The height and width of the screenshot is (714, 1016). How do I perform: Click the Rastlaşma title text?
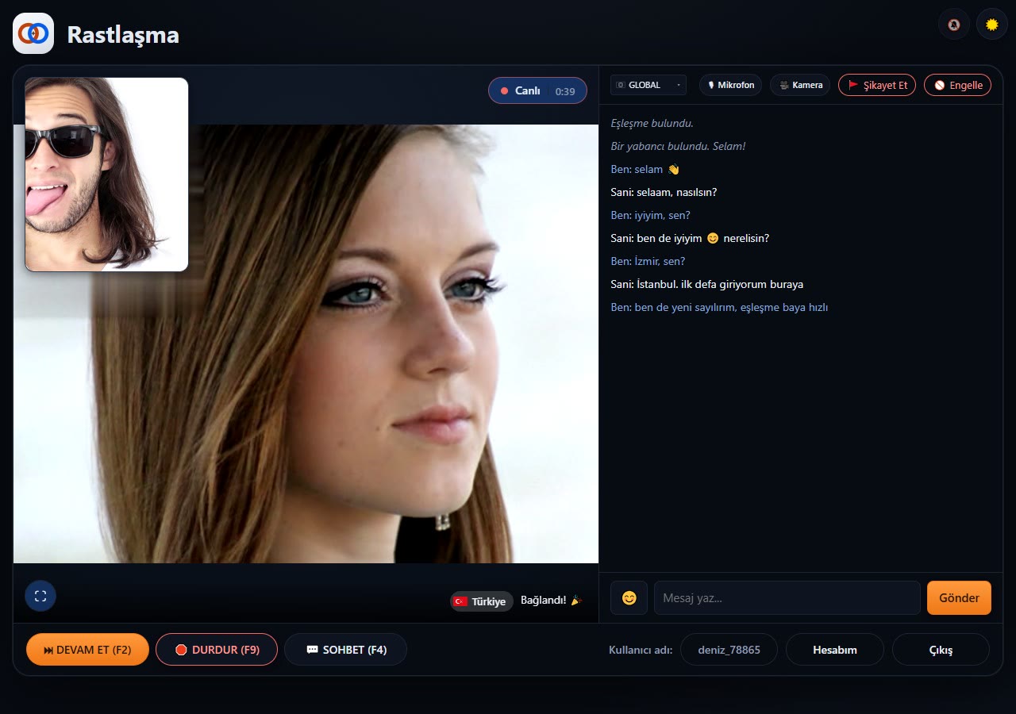point(123,35)
